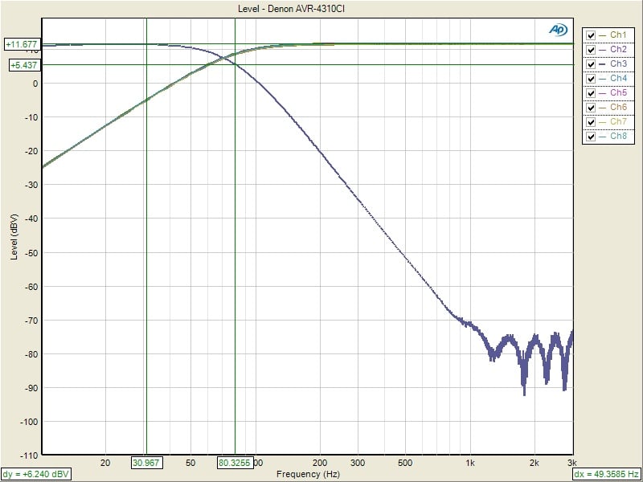The width and height of the screenshot is (643, 482).
Task: Click the Ch6 line color swatch in legend
Action: [603, 108]
